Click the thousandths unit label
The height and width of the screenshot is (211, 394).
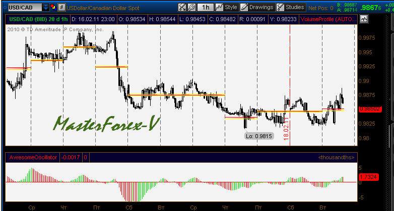coord(336,157)
